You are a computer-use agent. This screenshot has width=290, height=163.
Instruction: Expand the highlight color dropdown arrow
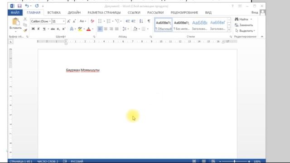coord(84,29)
